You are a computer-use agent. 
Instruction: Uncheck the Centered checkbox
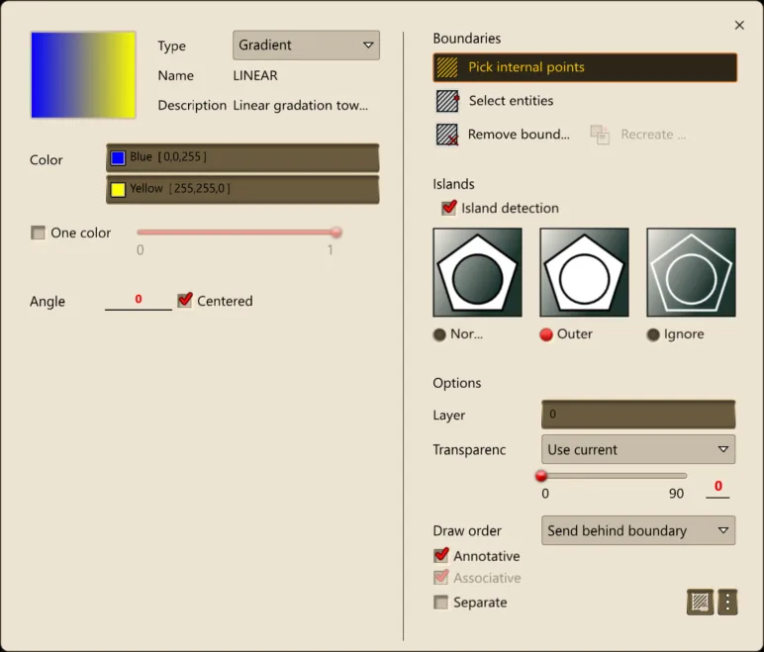184,301
